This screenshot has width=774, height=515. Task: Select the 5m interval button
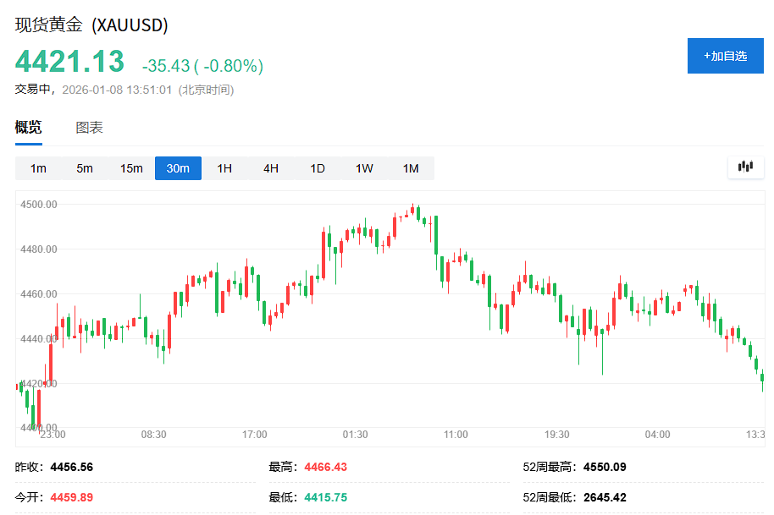84,167
